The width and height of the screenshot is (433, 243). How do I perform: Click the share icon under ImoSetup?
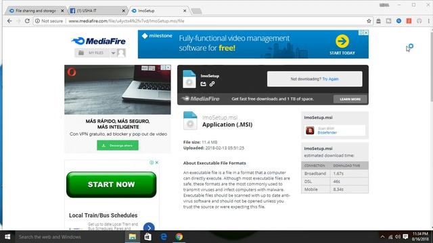(203, 84)
